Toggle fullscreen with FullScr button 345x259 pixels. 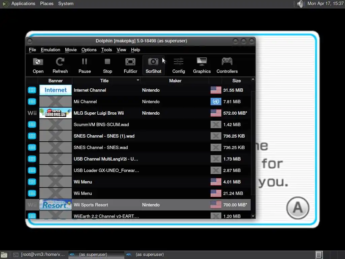pyautogui.click(x=130, y=65)
